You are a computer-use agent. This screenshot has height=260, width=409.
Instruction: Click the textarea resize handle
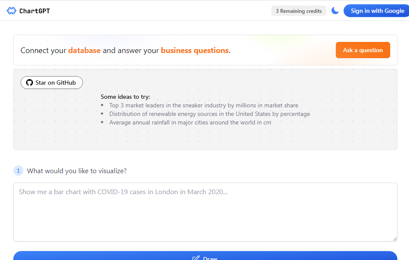[394, 239]
